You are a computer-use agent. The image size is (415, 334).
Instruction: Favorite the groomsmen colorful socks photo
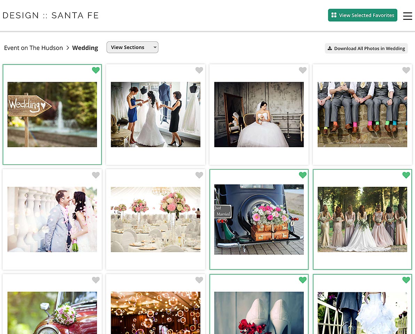pyautogui.click(x=406, y=70)
